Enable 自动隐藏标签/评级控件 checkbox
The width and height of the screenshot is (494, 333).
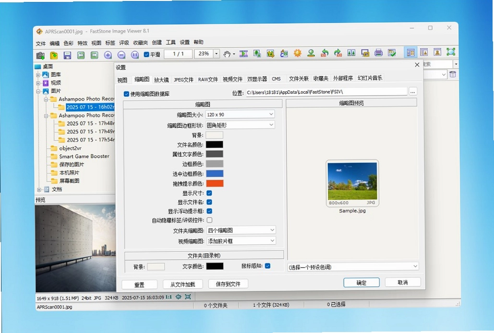pyautogui.click(x=209, y=220)
